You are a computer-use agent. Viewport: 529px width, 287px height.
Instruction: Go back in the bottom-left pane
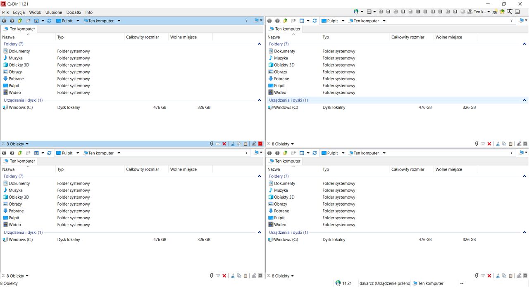(4, 153)
